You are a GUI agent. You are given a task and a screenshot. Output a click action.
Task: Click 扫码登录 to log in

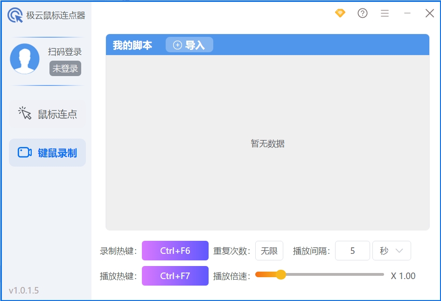65,52
